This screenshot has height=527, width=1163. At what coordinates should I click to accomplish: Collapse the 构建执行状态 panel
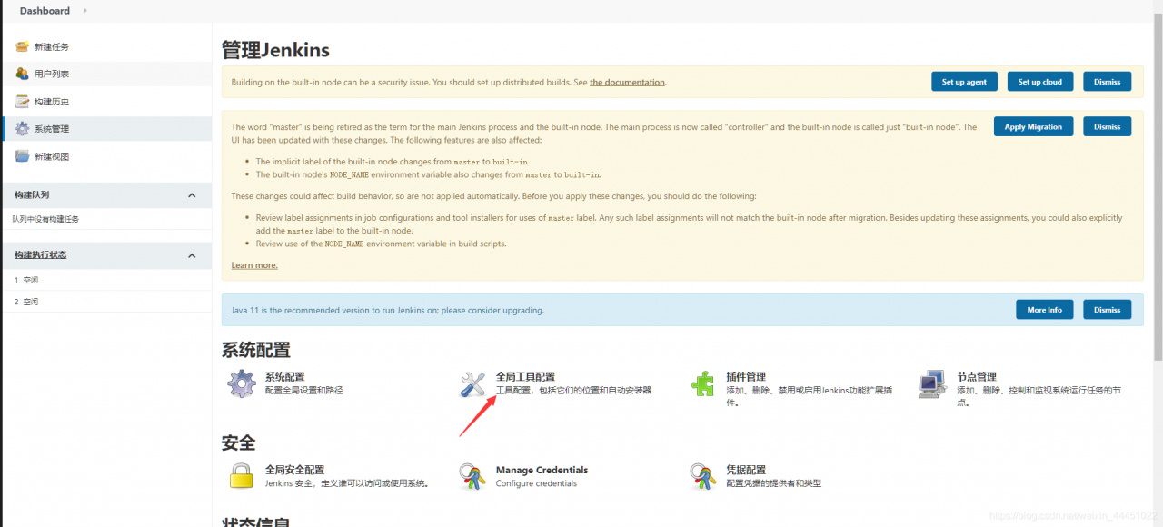coord(192,255)
